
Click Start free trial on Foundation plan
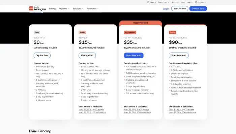pos(134,56)
